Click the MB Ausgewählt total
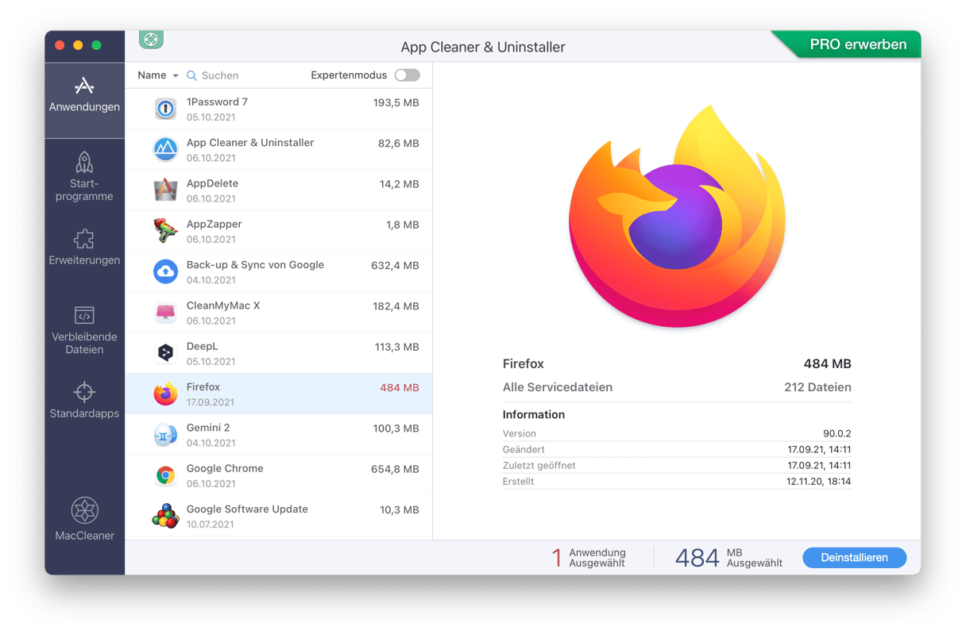The height and width of the screenshot is (634, 966). pyautogui.click(x=728, y=558)
